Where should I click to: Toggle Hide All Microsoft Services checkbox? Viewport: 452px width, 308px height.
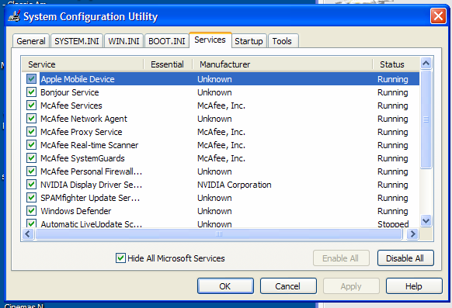coord(120,258)
